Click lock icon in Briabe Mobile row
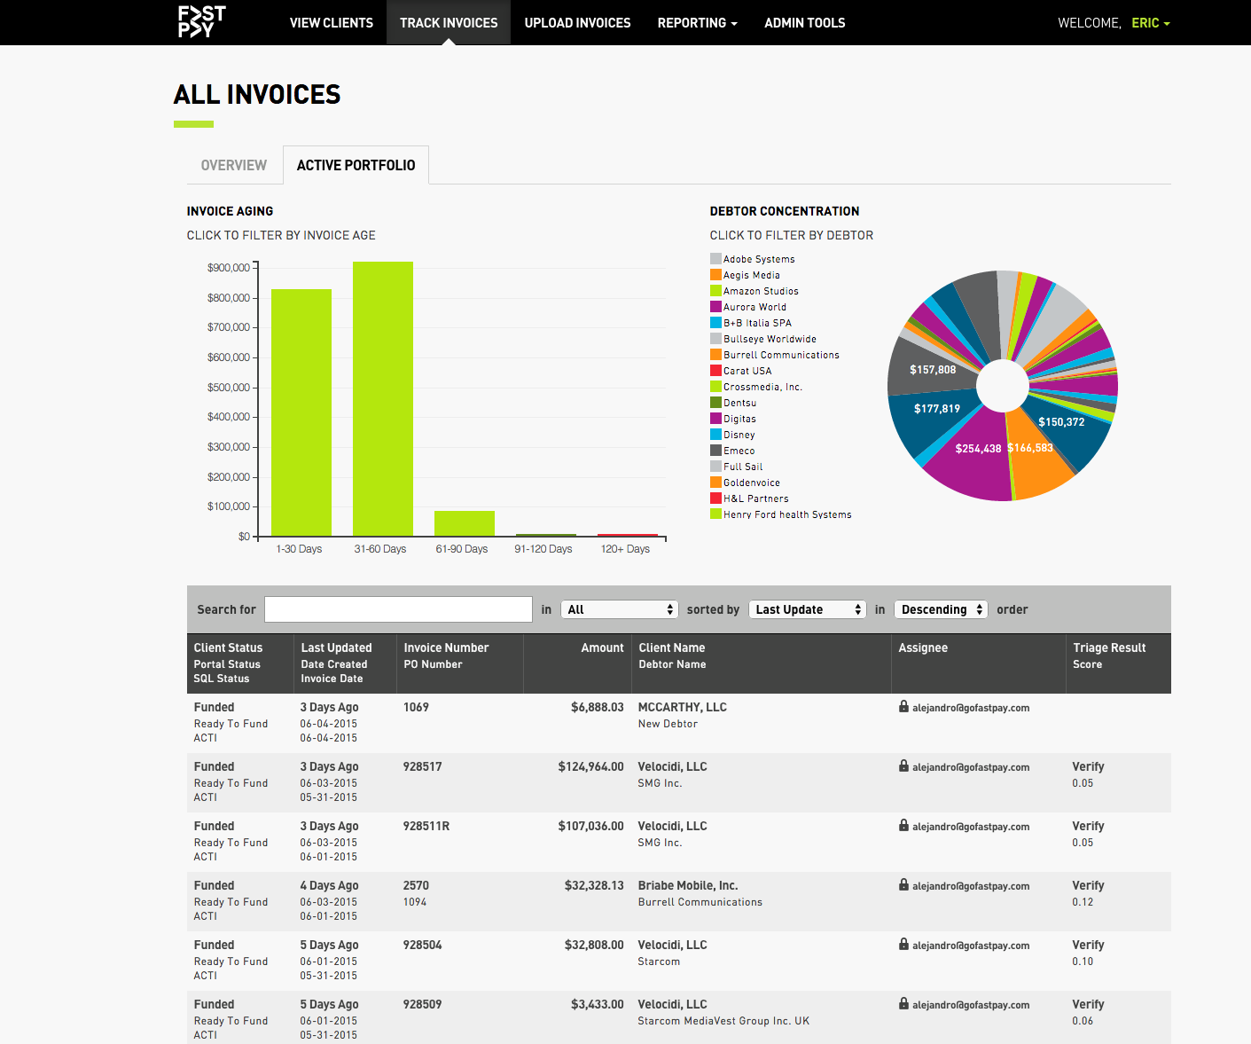1251x1044 pixels. pyautogui.click(x=903, y=885)
